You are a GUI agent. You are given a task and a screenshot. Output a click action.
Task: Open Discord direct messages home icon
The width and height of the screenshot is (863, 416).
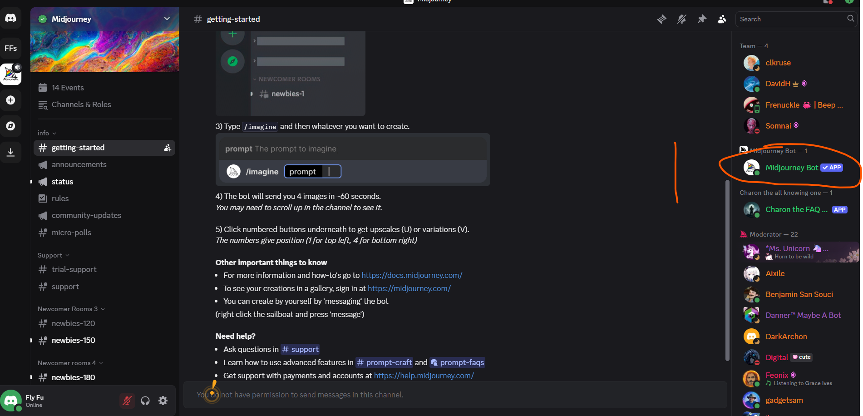[10, 18]
